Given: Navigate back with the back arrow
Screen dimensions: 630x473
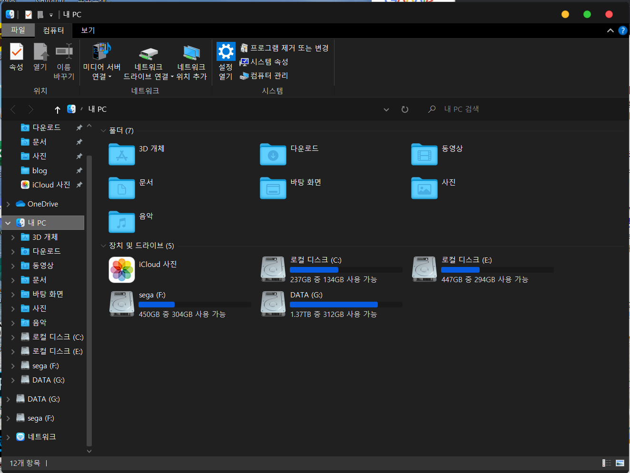Looking at the screenshot, I should pyautogui.click(x=13, y=109).
